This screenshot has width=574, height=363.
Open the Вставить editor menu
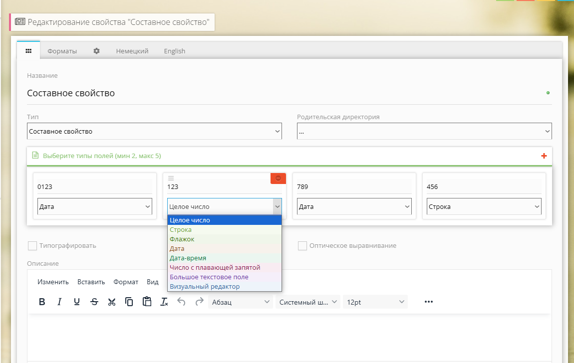[91, 282]
